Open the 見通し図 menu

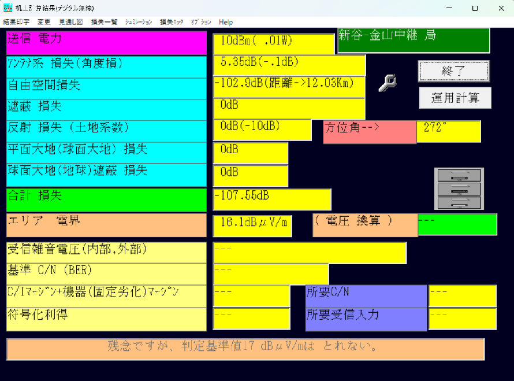point(71,22)
